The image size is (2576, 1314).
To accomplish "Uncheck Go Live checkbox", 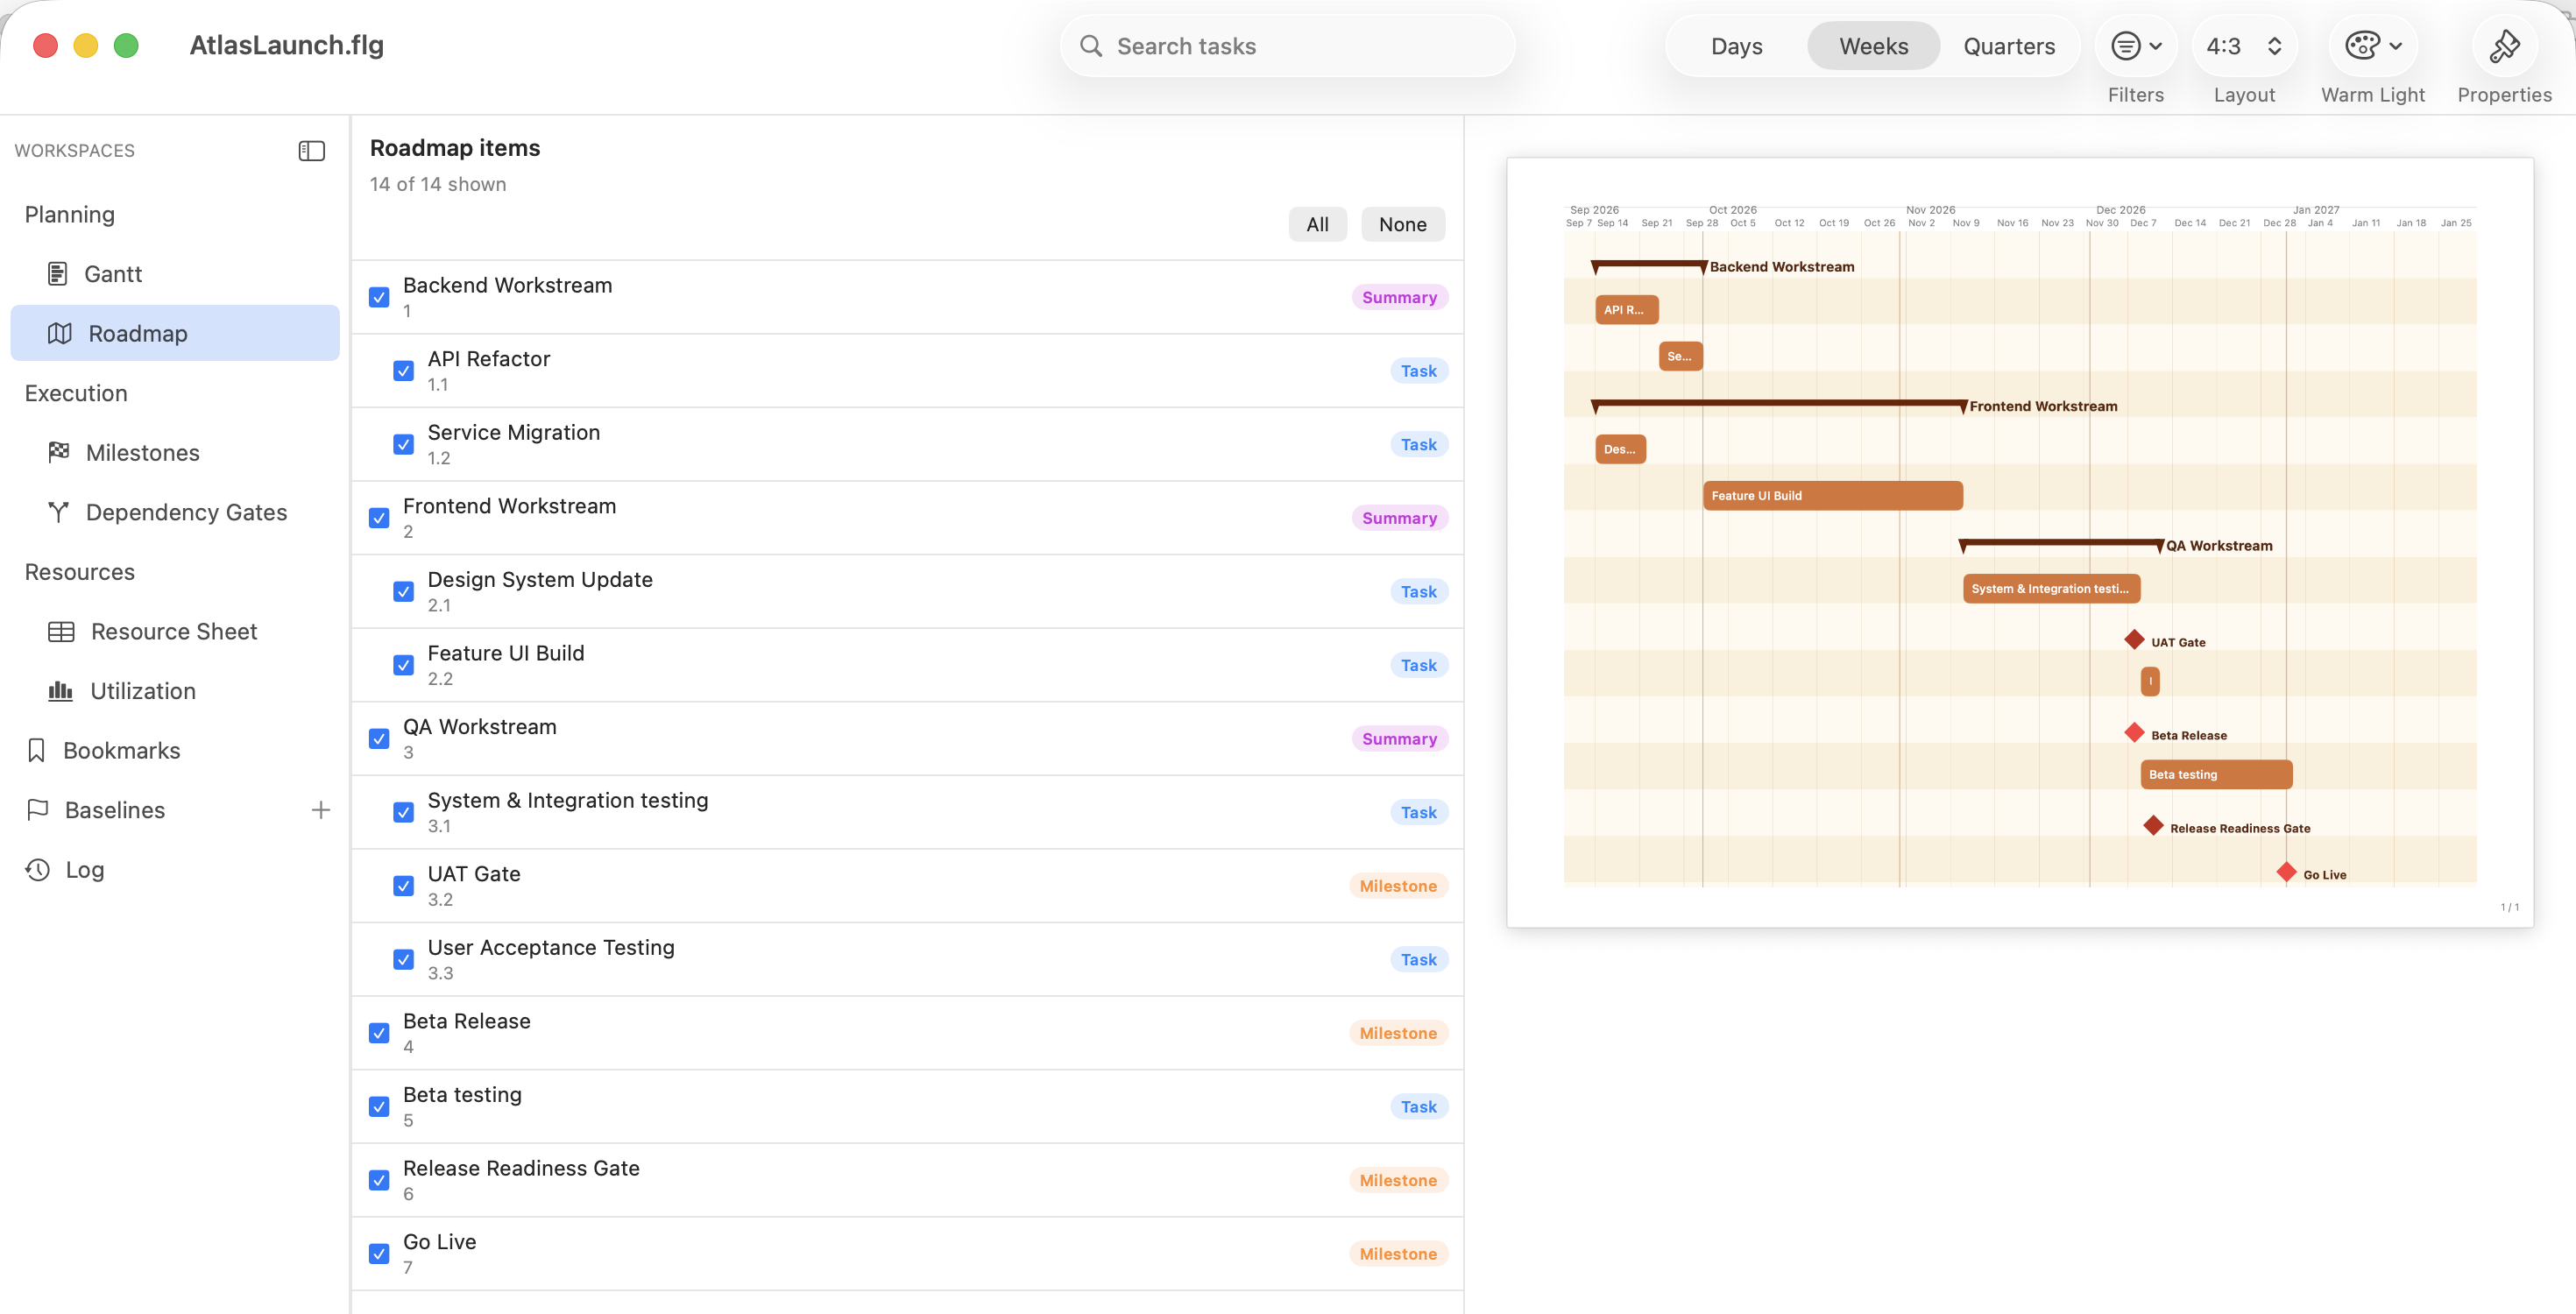I will pos(379,1254).
